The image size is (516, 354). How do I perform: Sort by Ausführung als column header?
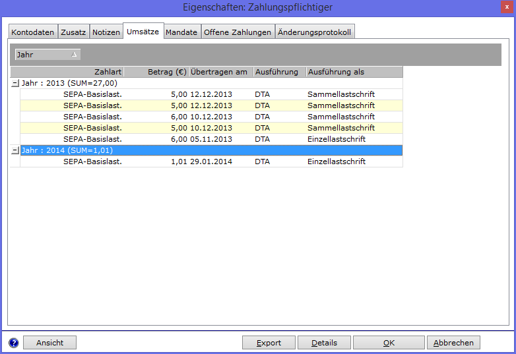point(354,72)
